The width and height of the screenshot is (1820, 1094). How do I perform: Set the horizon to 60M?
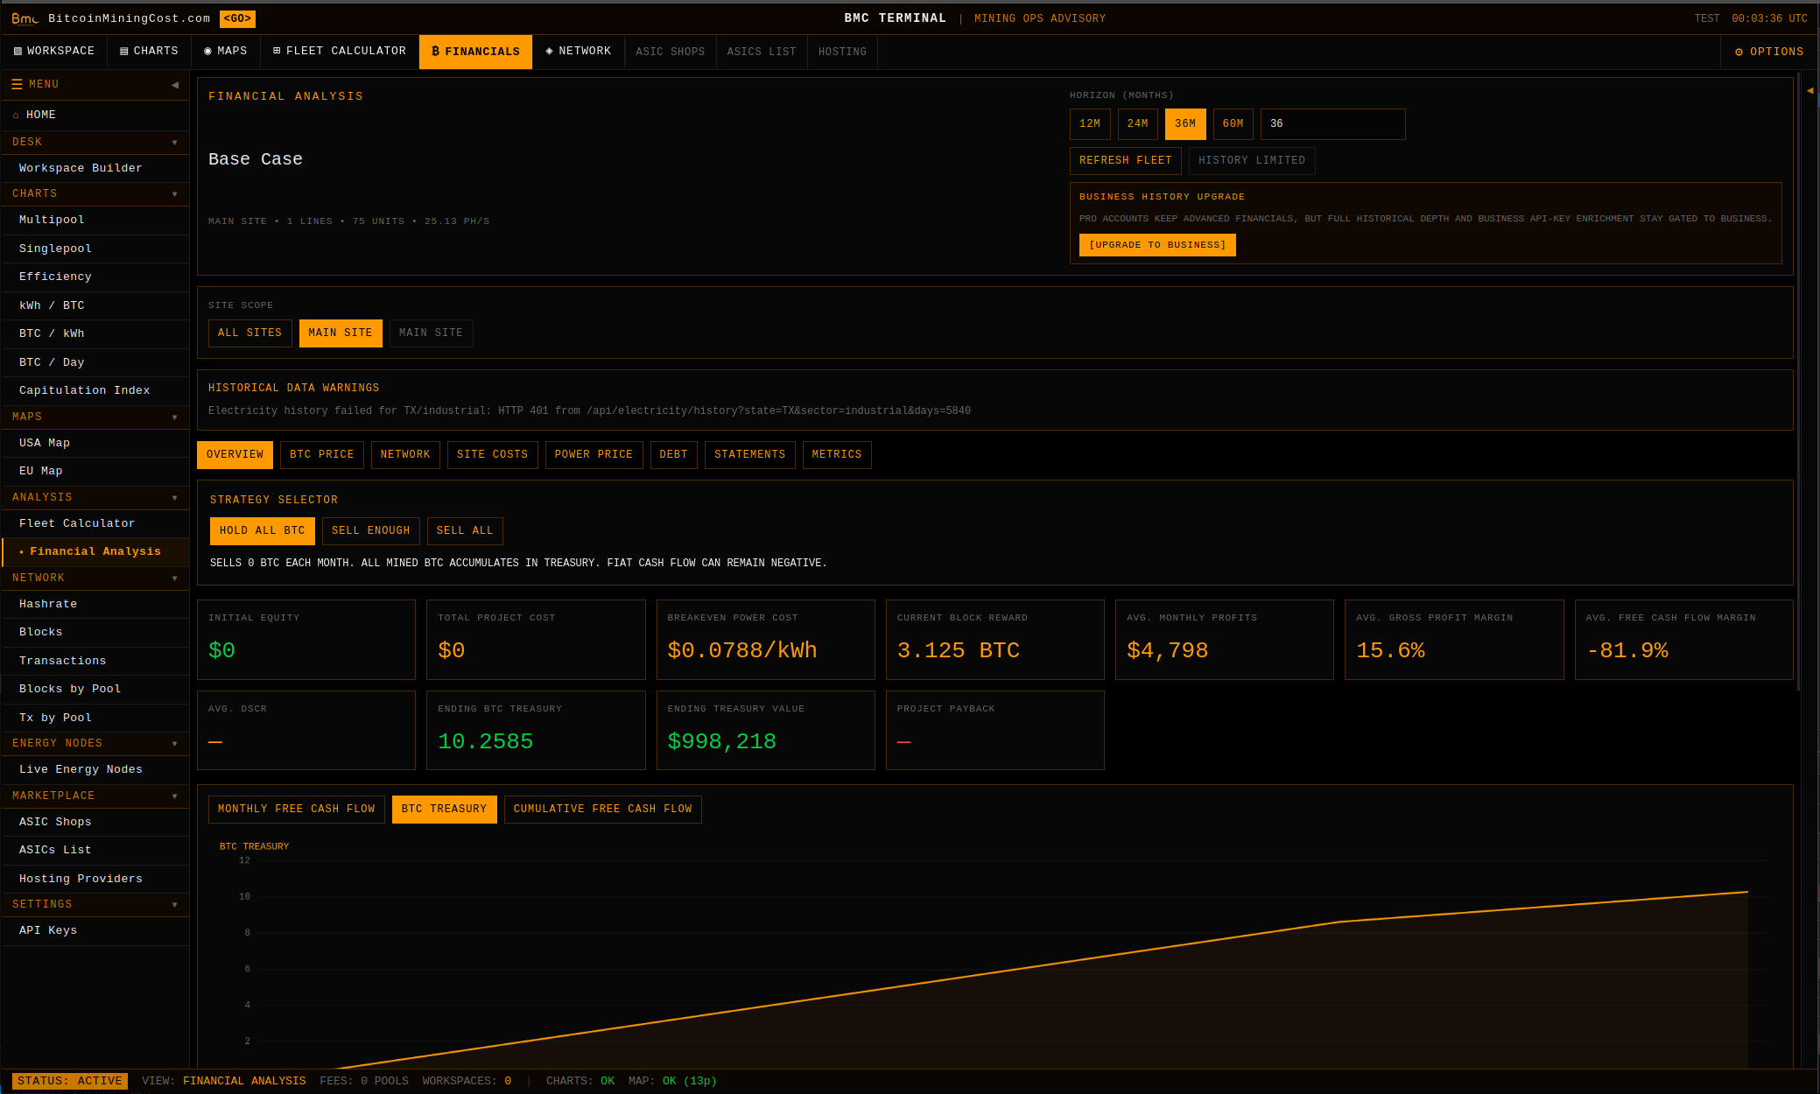(x=1233, y=124)
